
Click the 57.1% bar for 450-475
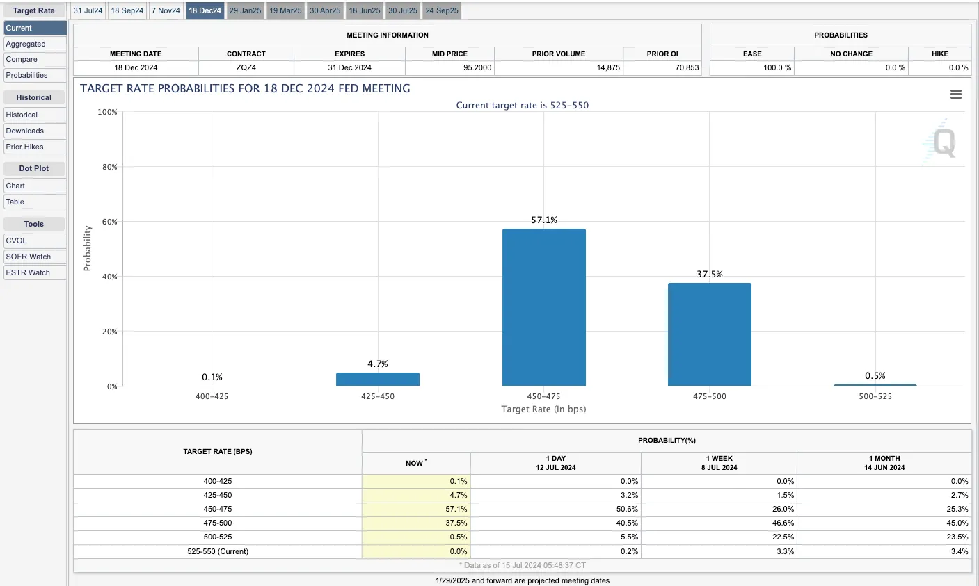pos(543,307)
